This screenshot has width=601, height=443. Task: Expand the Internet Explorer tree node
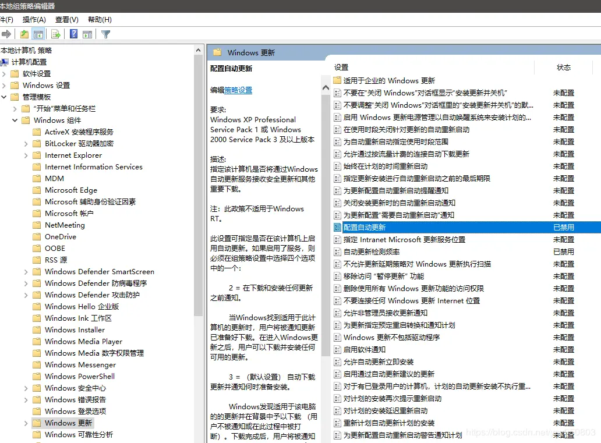tap(25, 155)
